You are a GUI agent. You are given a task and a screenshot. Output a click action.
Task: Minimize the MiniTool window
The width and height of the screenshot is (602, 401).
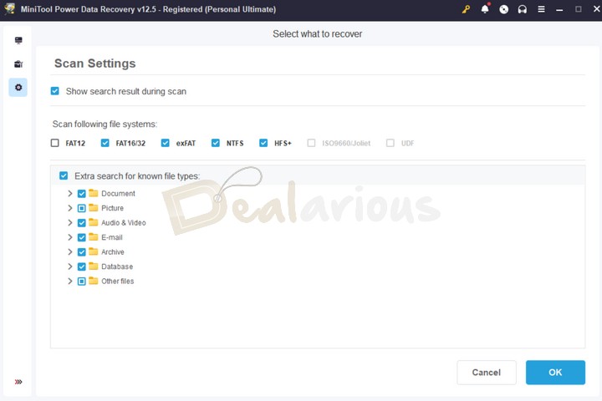pyautogui.click(x=559, y=9)
